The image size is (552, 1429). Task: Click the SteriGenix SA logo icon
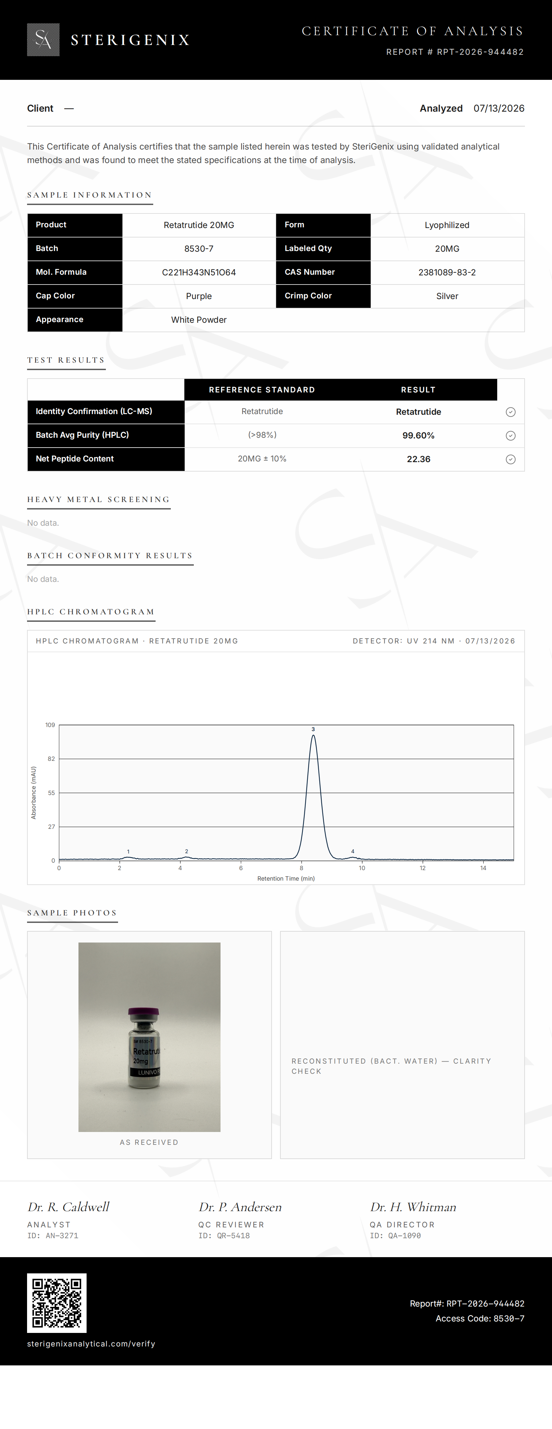[x=43, y=40]
